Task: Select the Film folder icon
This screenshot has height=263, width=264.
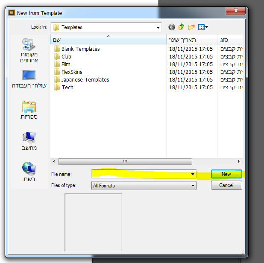Action: (x=57, y=64)
